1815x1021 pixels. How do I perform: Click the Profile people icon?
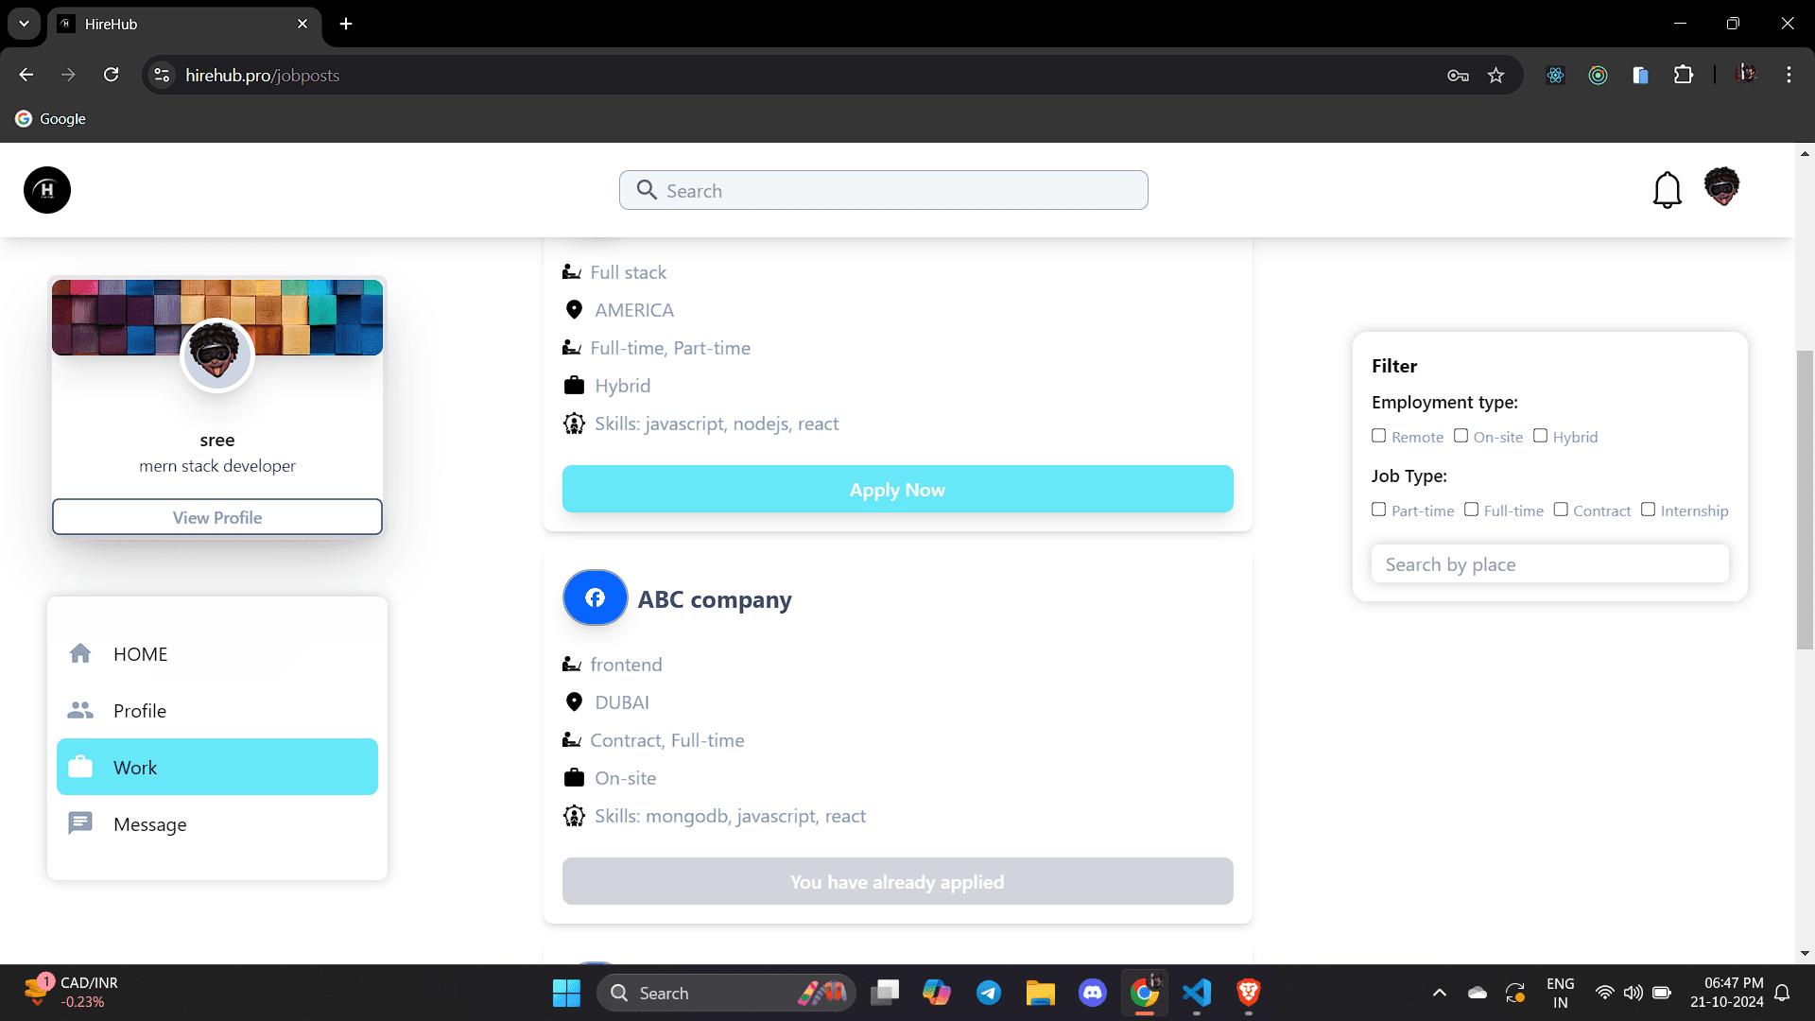(80, 710)
